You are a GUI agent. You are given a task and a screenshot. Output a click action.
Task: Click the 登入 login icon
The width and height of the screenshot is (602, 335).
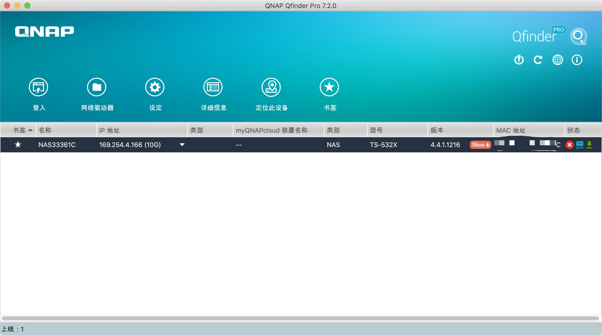[38, 87]
